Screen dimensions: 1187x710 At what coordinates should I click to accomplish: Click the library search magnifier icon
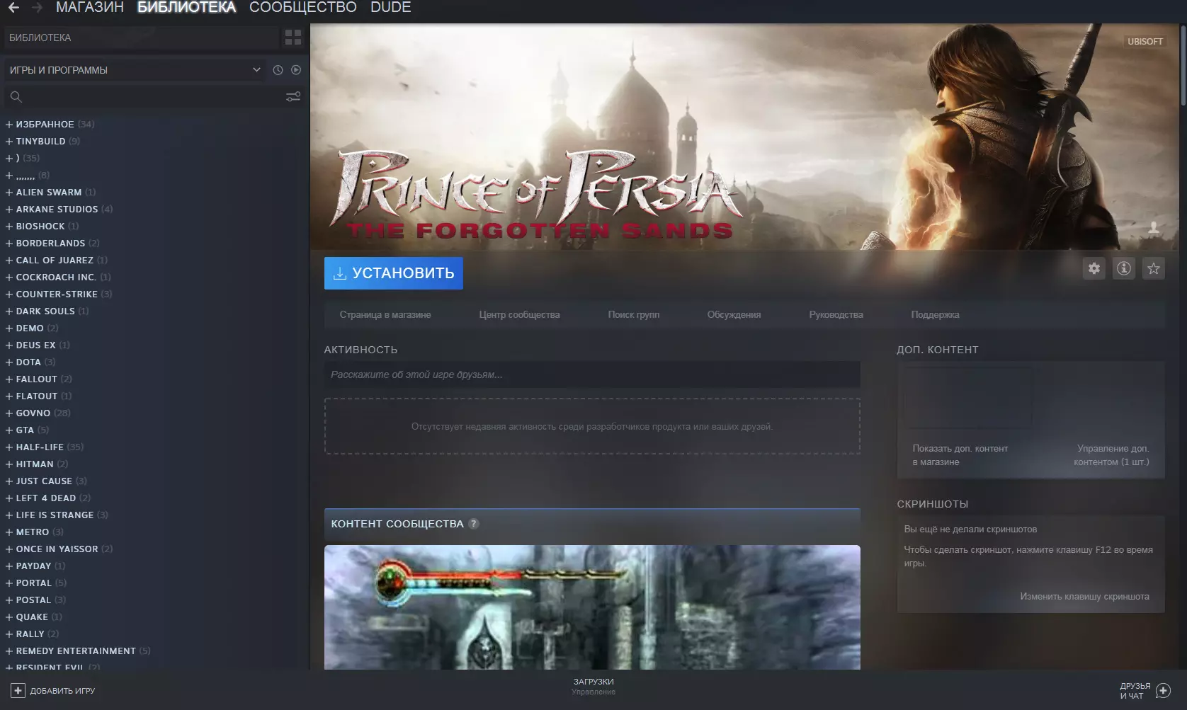16,96
